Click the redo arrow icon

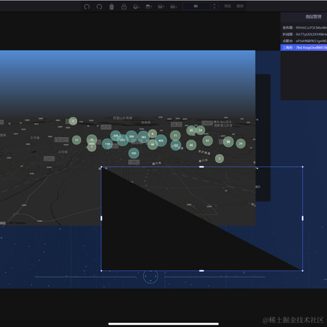(99, 7)
